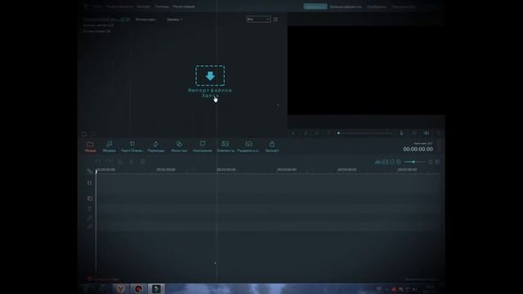Click the preview volume speaker icon

point(427,133)
